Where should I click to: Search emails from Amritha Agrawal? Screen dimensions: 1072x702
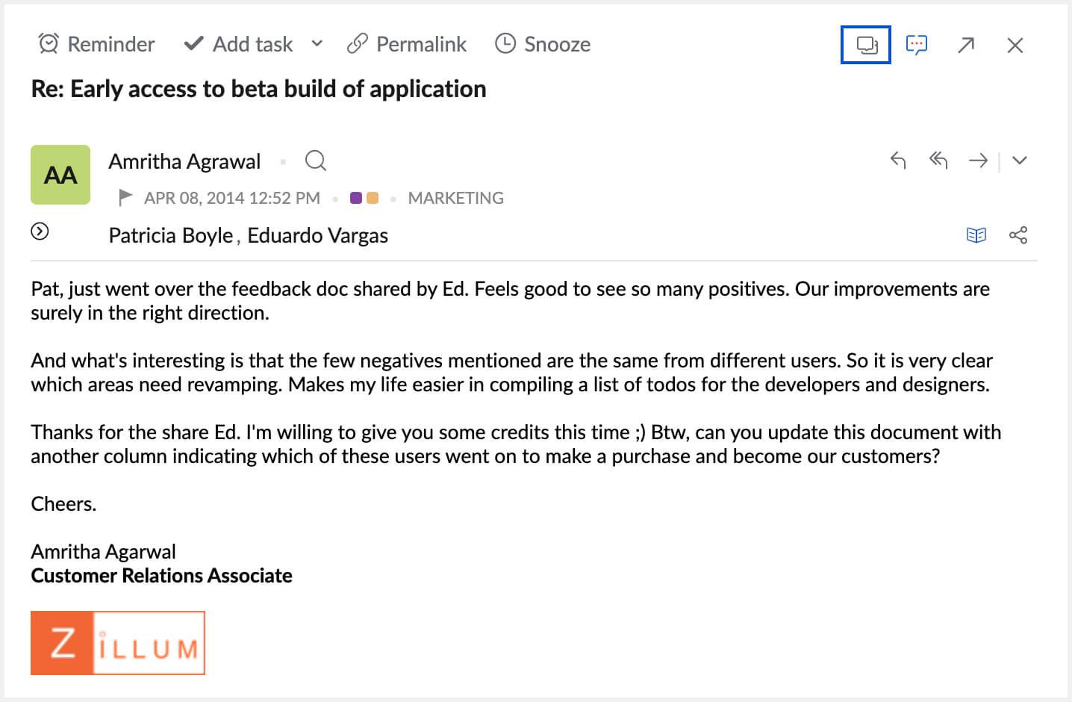pyautogui.click(x=316, y=161)
